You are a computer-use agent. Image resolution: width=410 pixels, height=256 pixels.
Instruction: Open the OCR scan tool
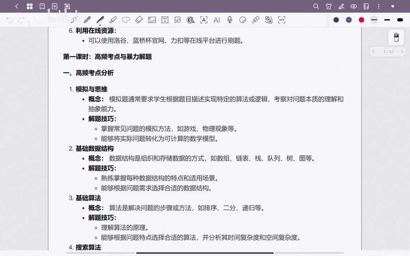pos(282,20)
